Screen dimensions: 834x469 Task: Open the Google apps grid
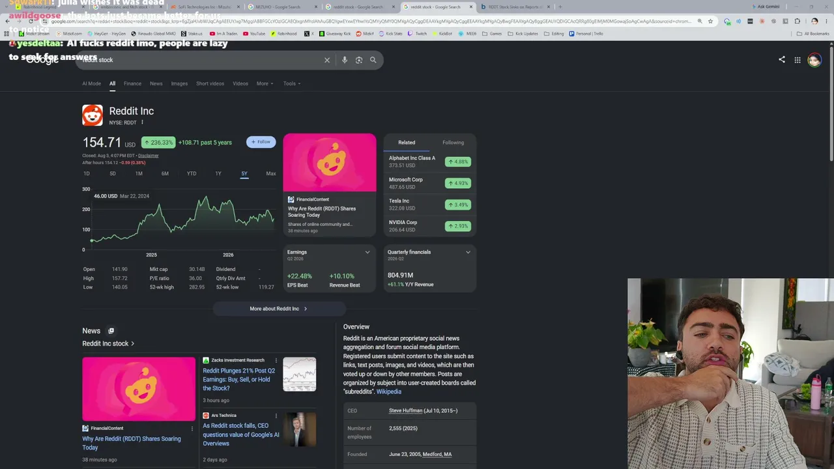tap(798, 60)
